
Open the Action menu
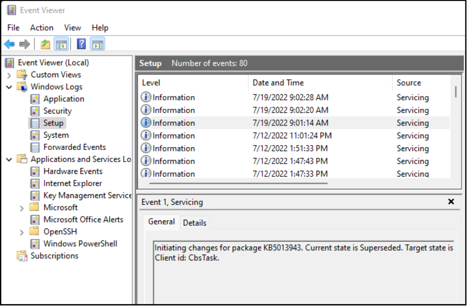click(x=42, y=28)
